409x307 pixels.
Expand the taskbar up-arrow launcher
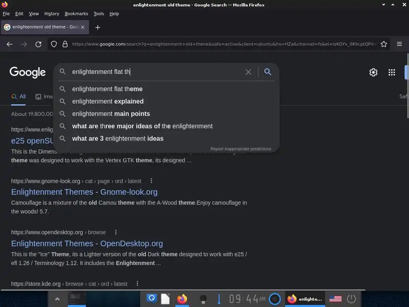(58, 299)
